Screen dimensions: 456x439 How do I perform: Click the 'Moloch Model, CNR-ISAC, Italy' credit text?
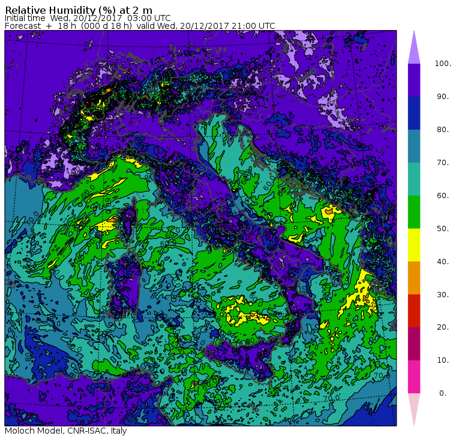click(66, 431)
